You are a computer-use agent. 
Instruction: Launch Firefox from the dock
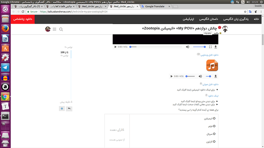(5, 29)
